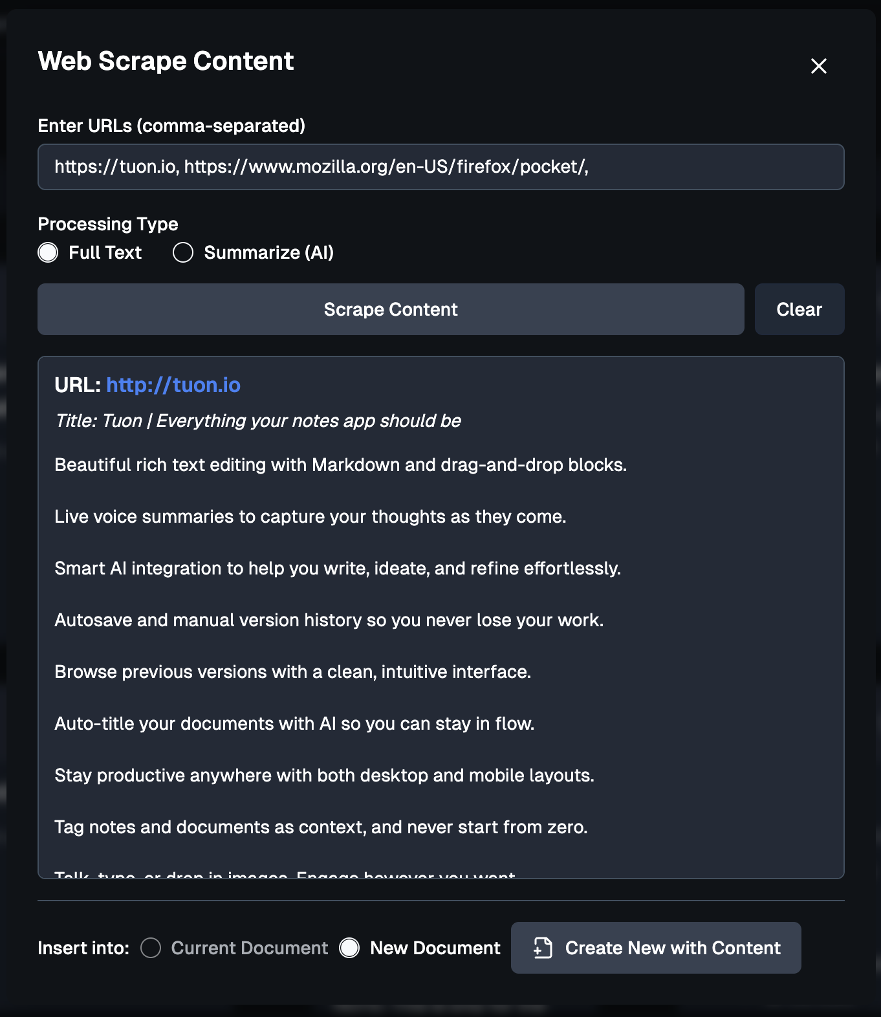Click Create New with Content button
The width and height of the screenshot is (881, 1017).
point(656,948)
